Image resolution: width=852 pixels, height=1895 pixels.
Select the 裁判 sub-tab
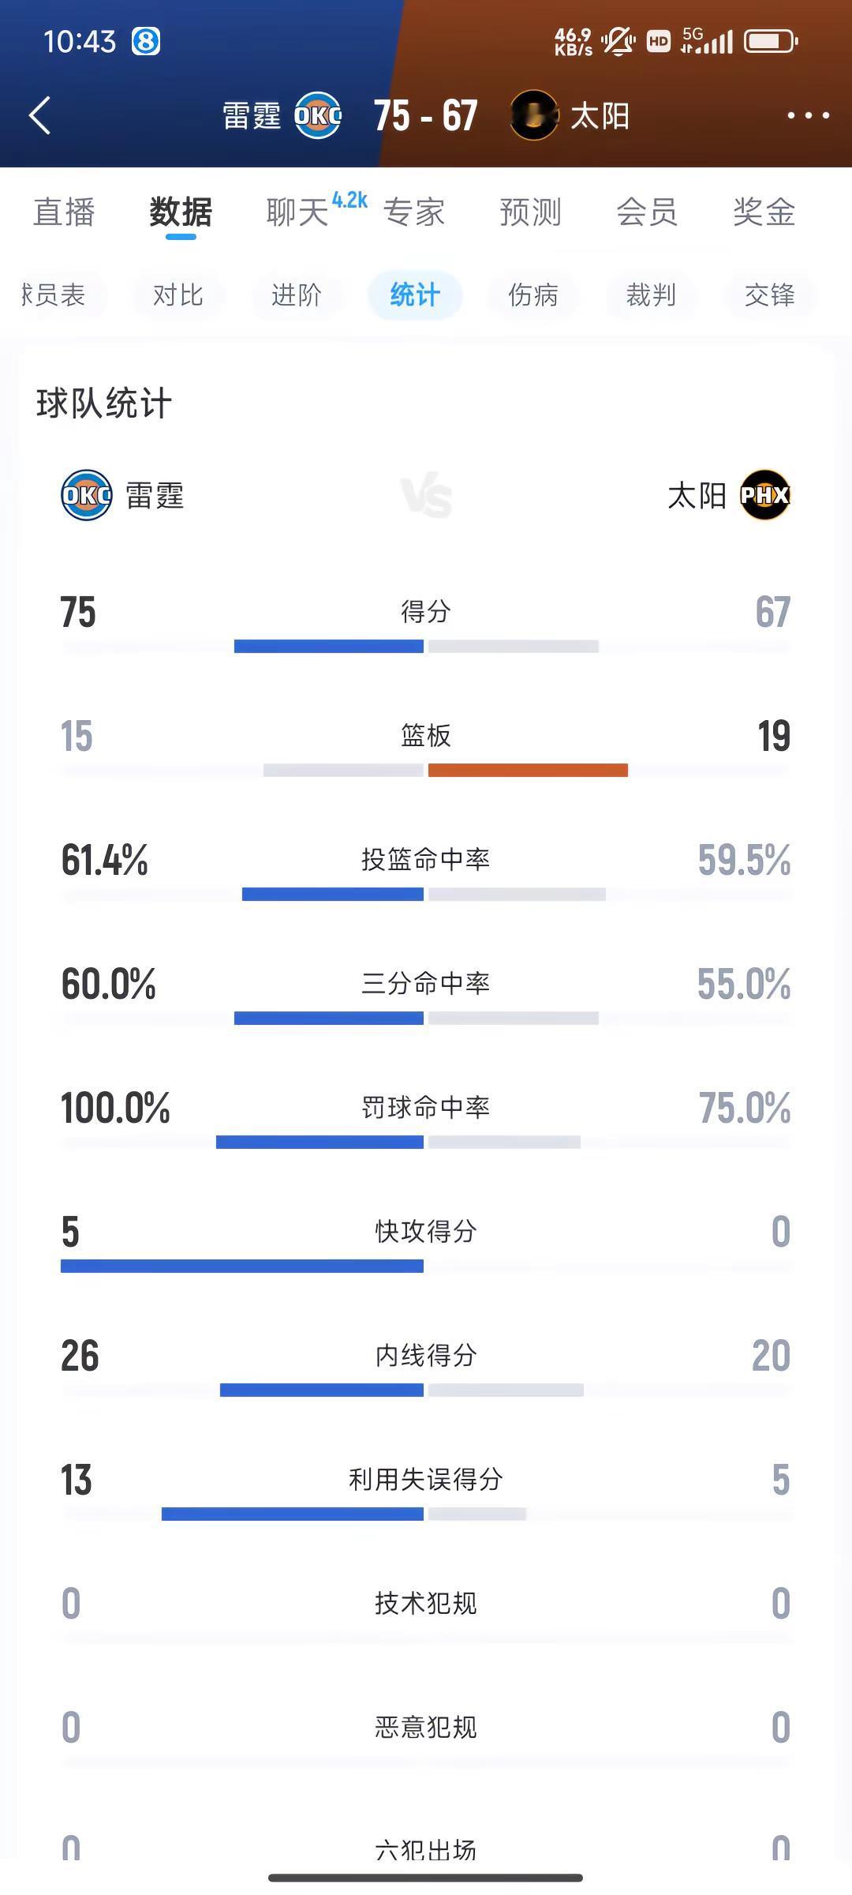pos(652,295)
